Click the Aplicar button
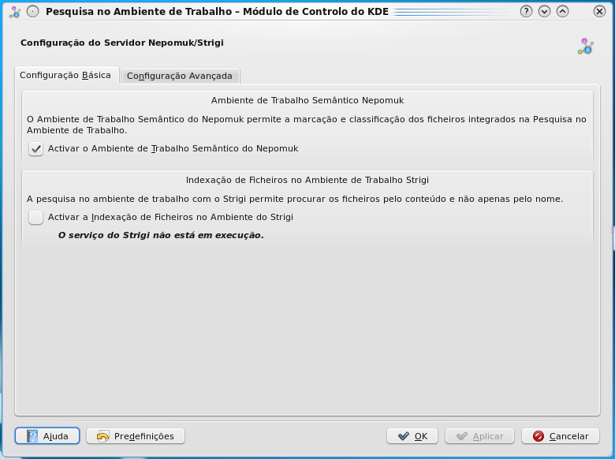615x459 pixels. tap(479, 436)
